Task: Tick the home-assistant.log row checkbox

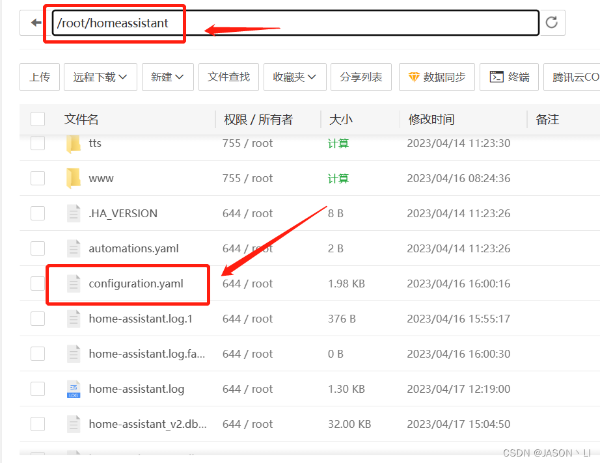Action: tap(38, 389)
